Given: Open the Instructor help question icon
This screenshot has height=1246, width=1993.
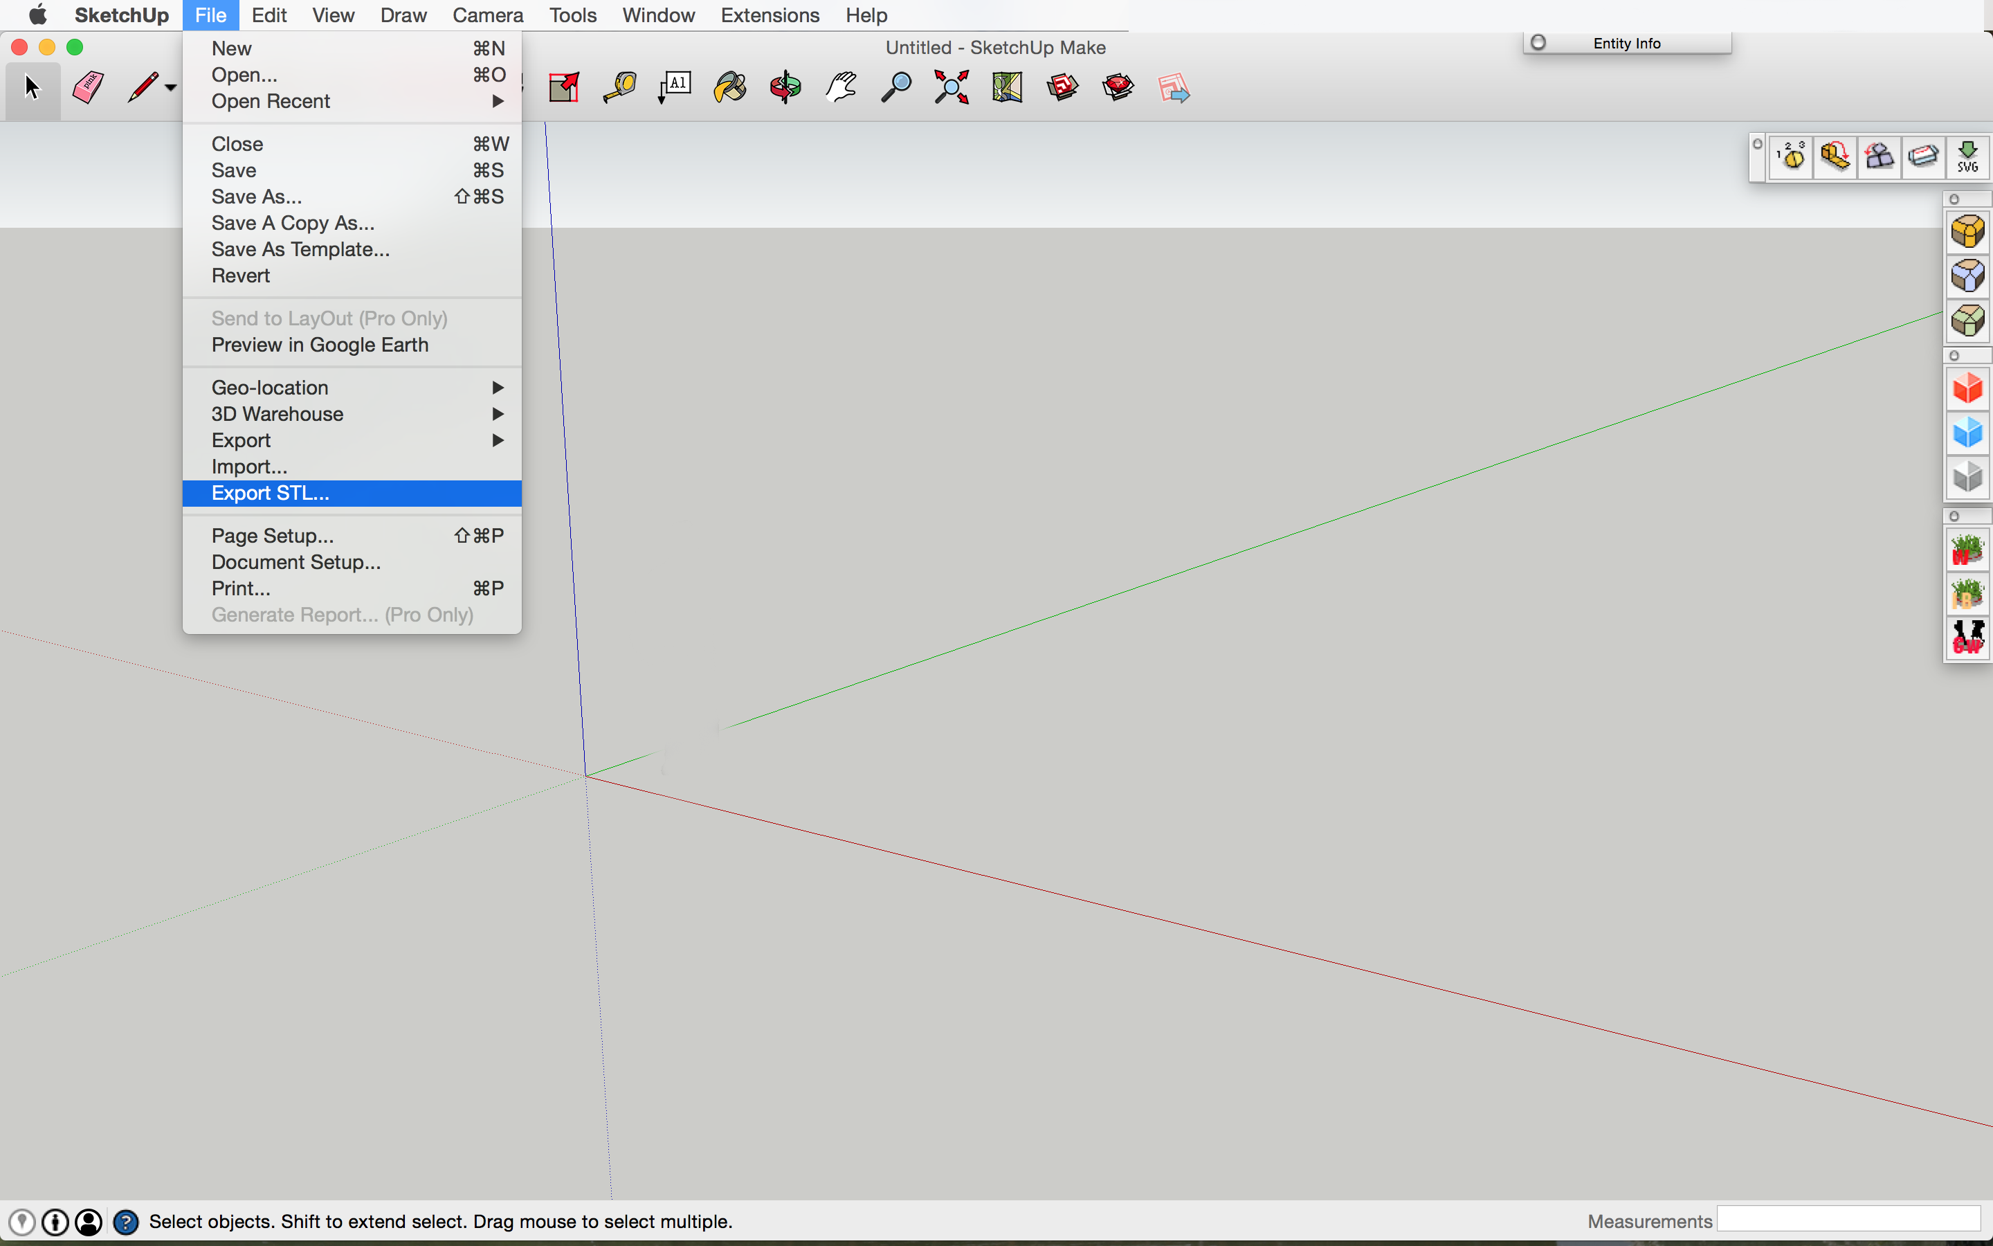Looking at the screenshot, I should tap(125, 1221).
